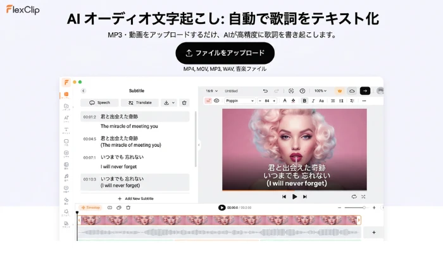Viewport: 443px width, 253px height.
Task: Click Add New Subtitle
Action: [135, 199]
